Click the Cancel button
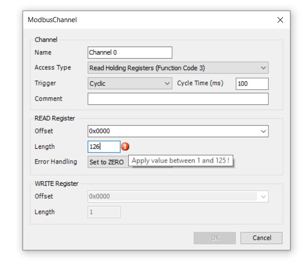302x261 pixels. pyautogui.click(x=261, y=238)
